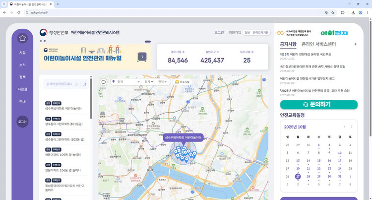
Task: Open the 시설 sidebar menu
Action: 22,52
